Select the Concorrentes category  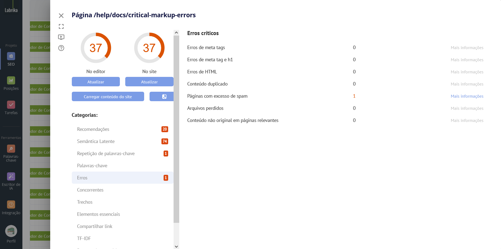(90, 190)
